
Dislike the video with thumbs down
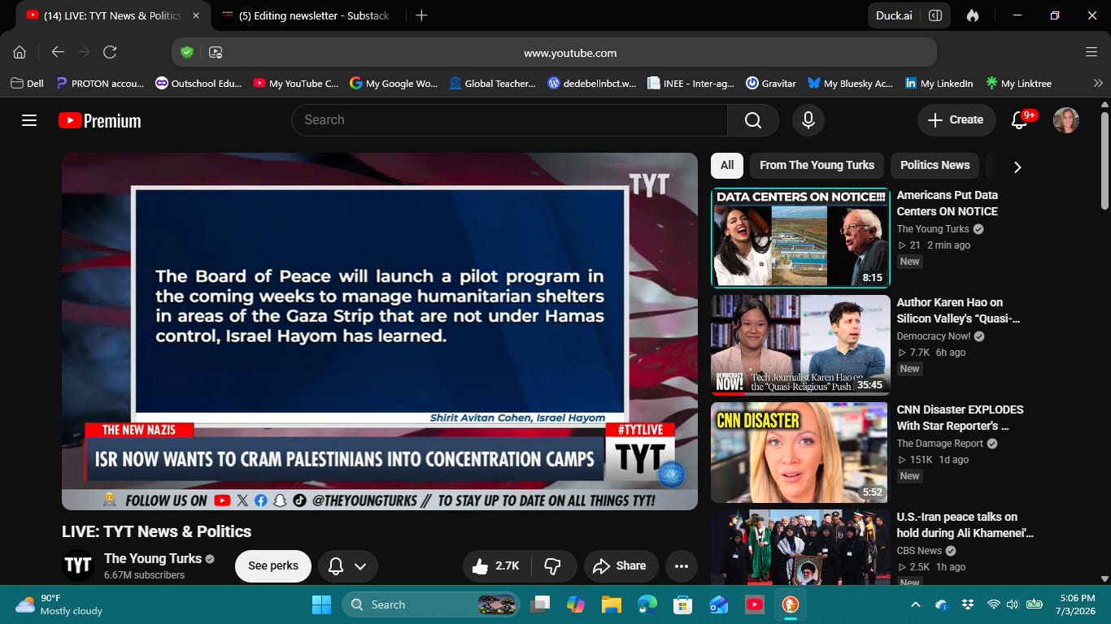[x=552, y=566]
